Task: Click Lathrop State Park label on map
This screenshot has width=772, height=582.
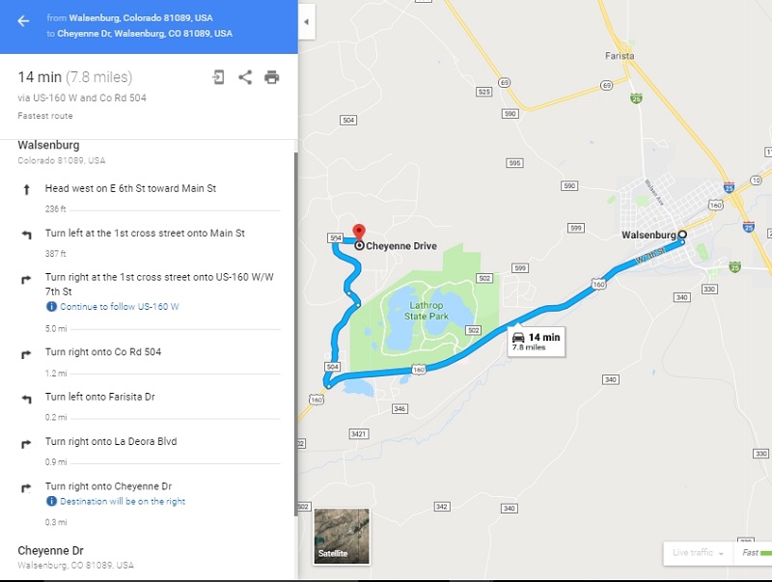Action: point(427,311)
